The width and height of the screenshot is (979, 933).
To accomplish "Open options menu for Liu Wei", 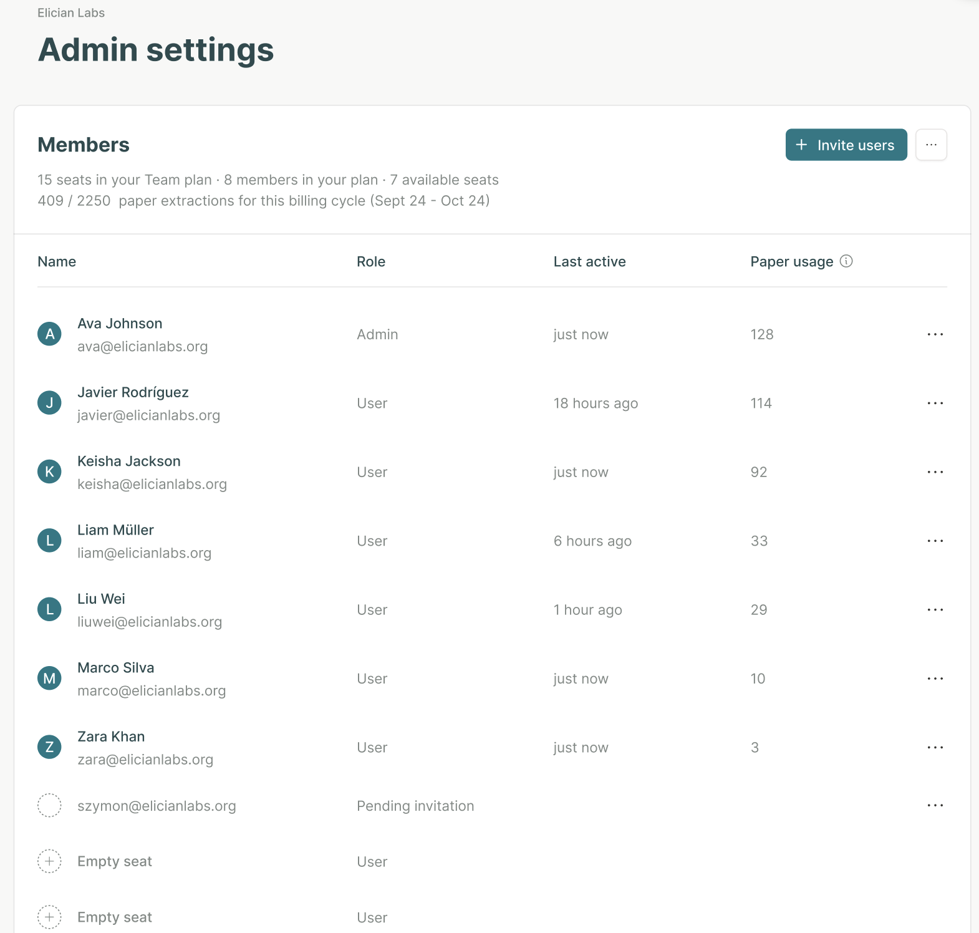I will [935, 610].
